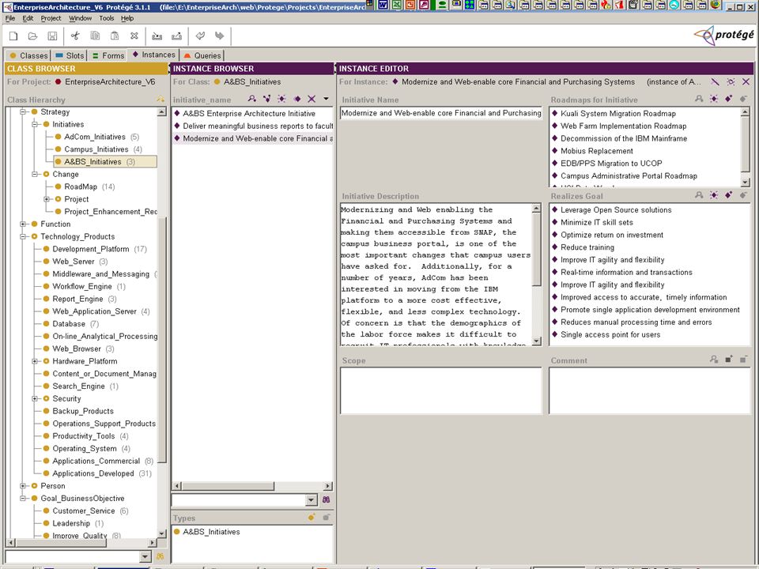
Task: Click the Open Project folder icon
Action: tap(33, 36)
